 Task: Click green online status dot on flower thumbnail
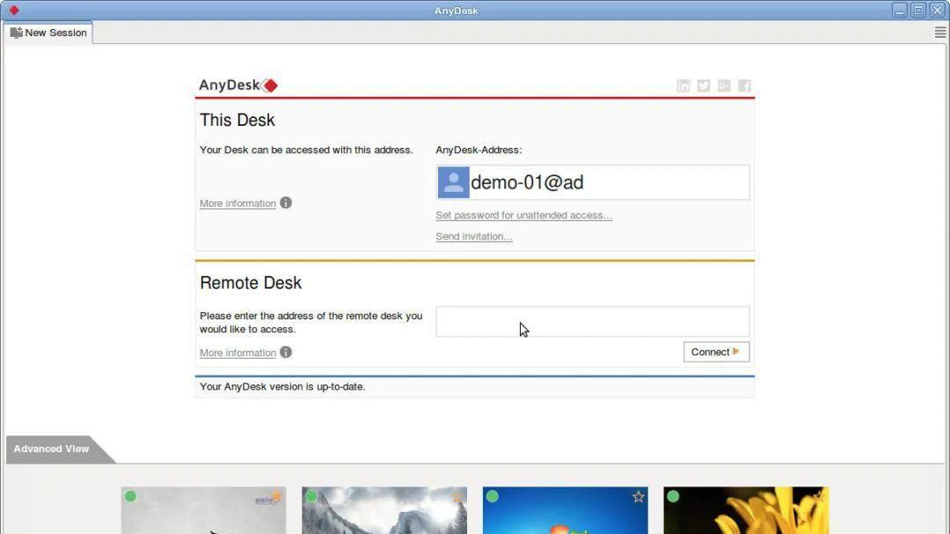point(673,496)
